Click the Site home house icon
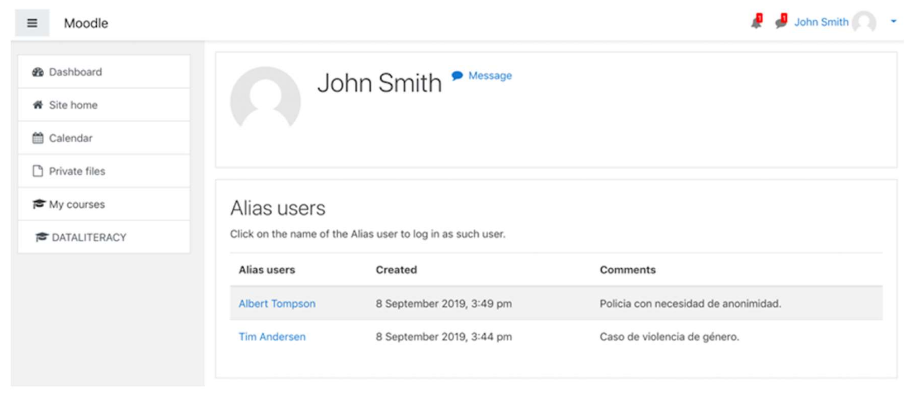The height and width of the screenshot is (396, 911). coord(38,105)
